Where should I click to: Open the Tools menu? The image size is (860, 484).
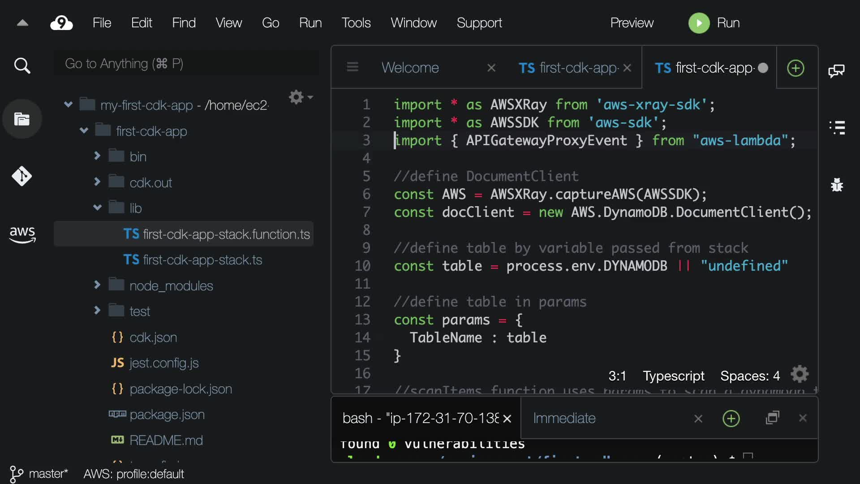tap(356, 23)
